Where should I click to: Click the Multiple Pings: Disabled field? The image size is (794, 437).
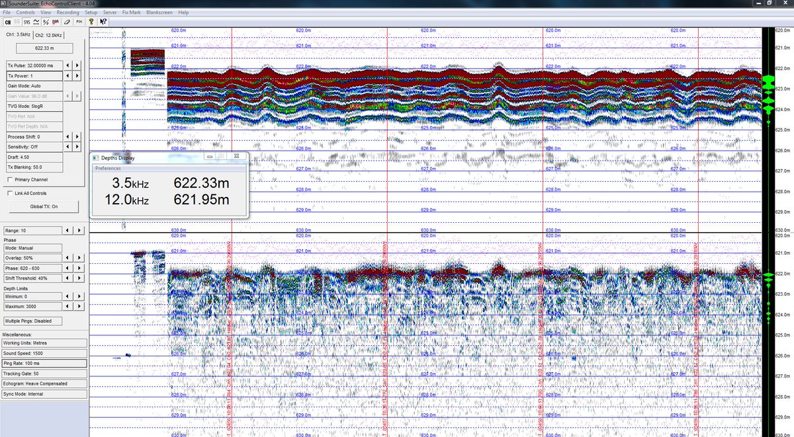pos(34,321)
